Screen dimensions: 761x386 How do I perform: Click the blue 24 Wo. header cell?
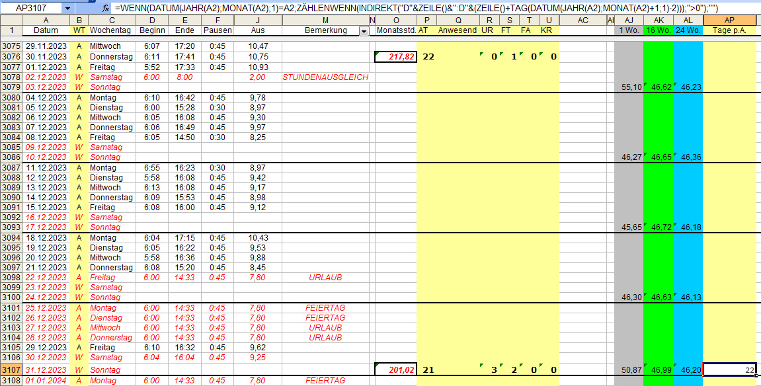(x=688, y=30)
